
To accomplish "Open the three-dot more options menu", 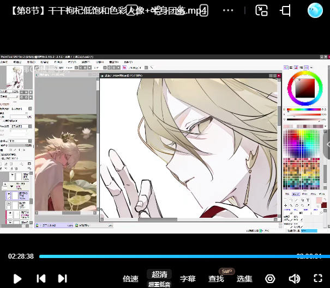I will click(228, 10).
